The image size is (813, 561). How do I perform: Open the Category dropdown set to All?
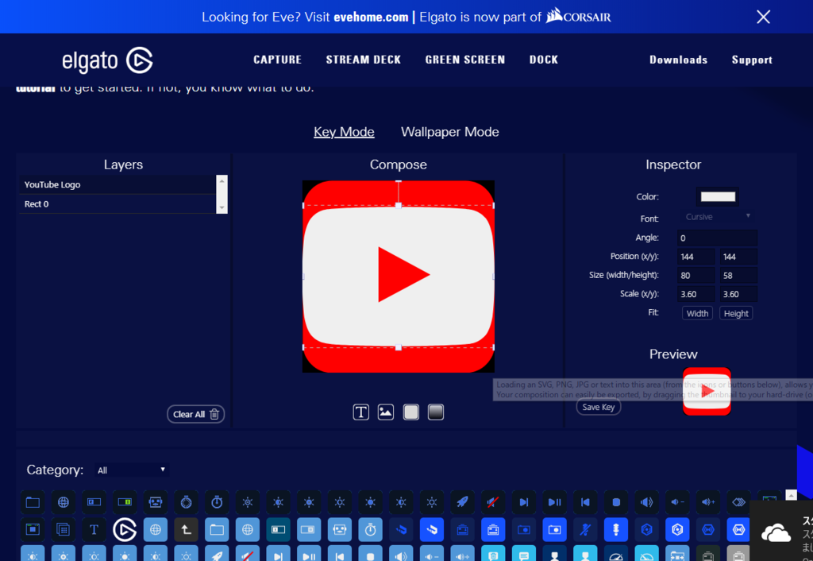[x=131, y=470]
